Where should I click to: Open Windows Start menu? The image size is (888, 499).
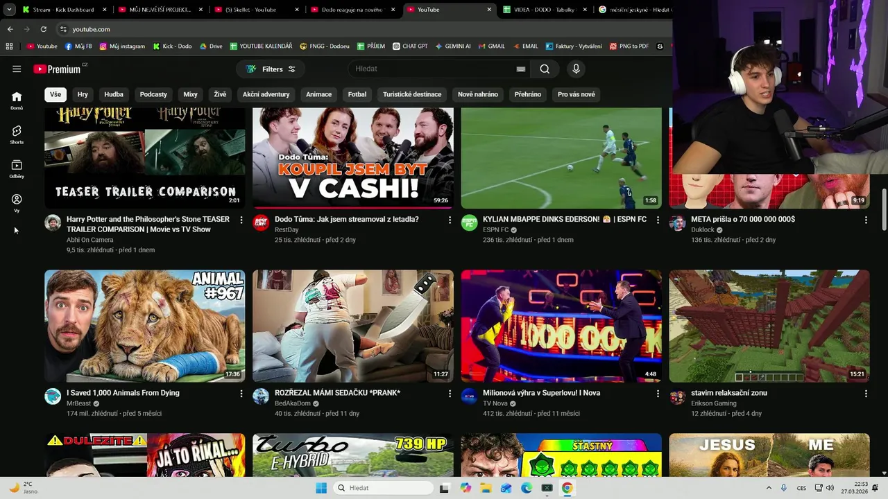321,488
